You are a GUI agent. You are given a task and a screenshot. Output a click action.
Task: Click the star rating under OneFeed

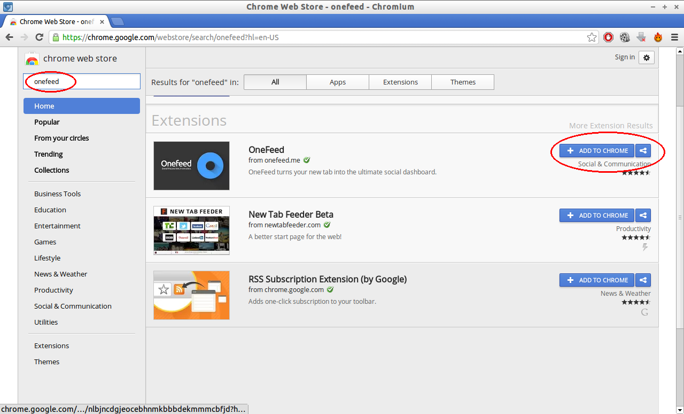point(636,173)
